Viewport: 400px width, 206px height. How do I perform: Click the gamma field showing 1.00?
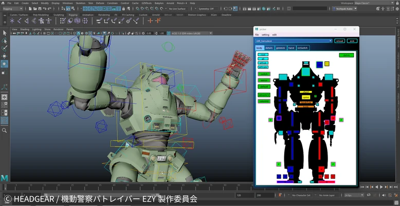click(161, 33)
